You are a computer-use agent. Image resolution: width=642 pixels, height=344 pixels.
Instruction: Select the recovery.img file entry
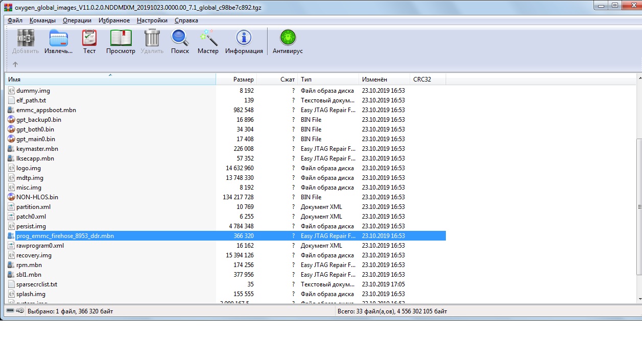[x=34, y=255]
